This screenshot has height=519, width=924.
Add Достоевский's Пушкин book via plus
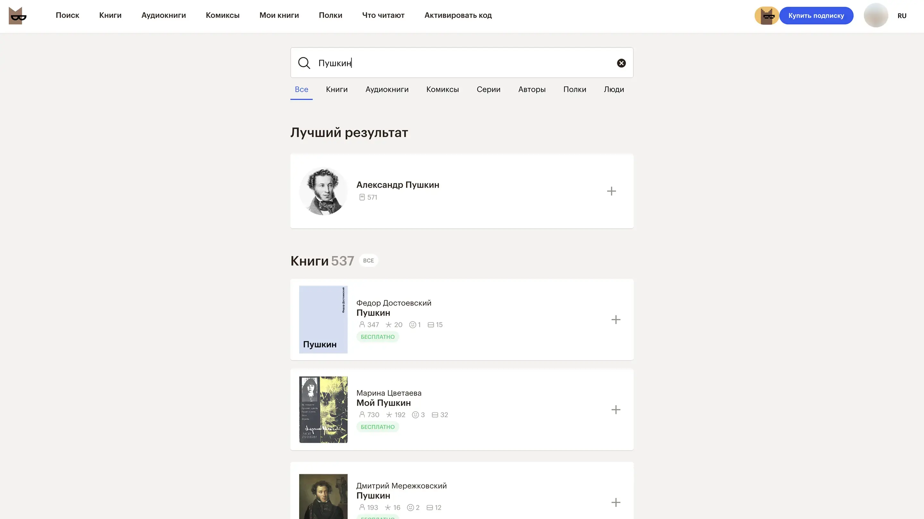[616, 319]
